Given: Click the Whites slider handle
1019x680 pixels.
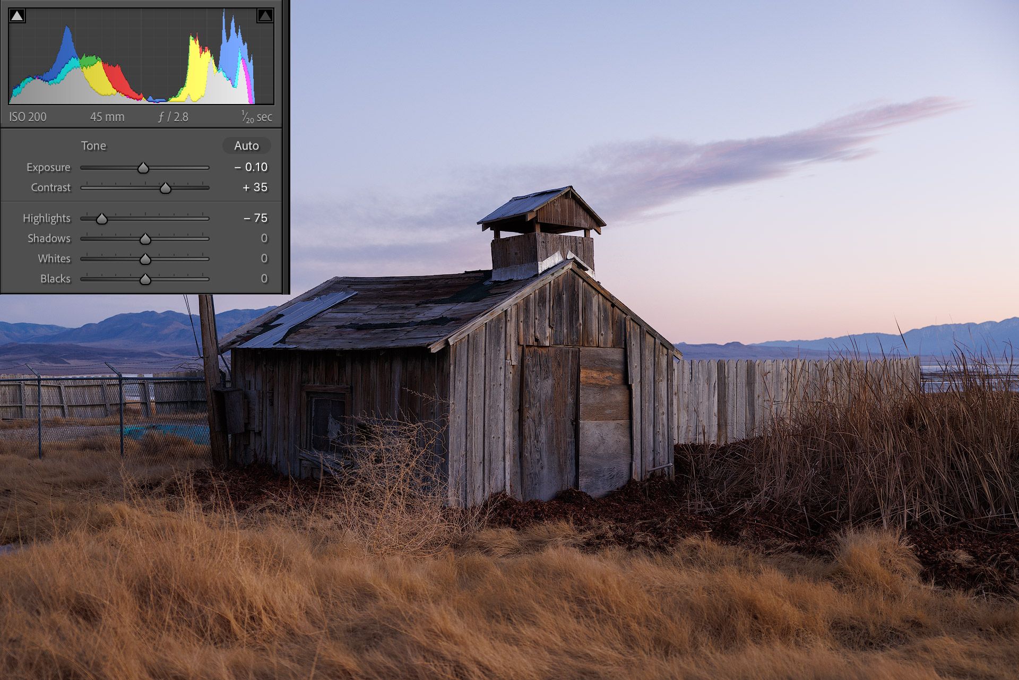Looking at the screenshot, I should point(145,260).
